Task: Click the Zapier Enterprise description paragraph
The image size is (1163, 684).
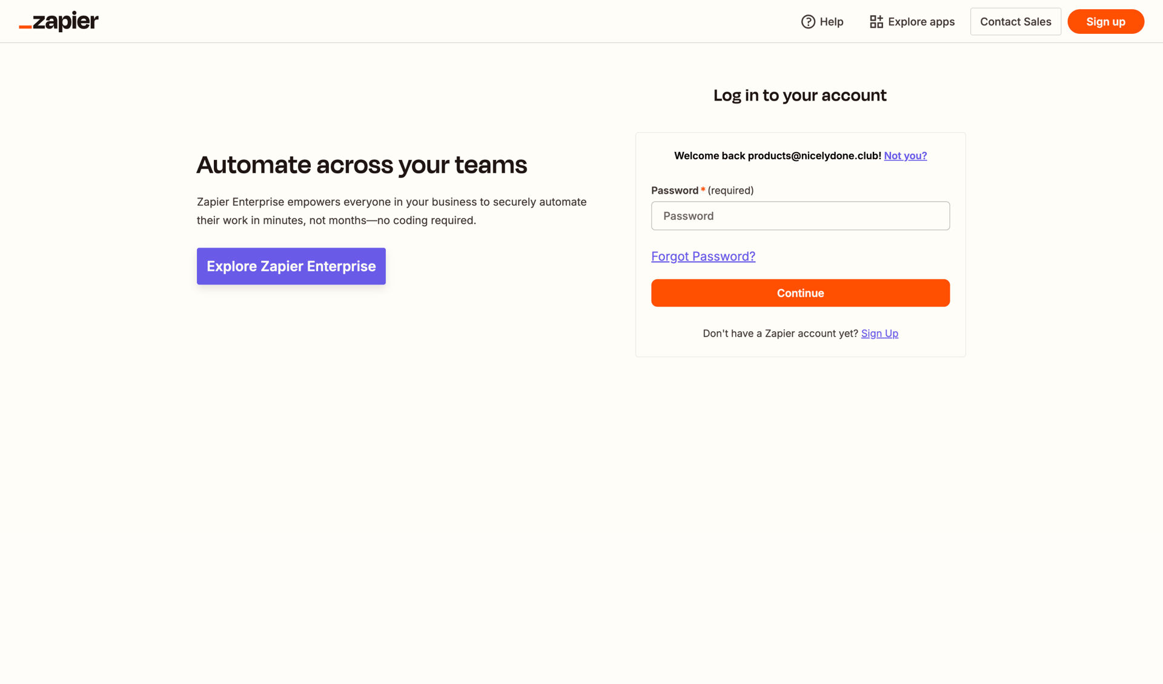Action: [x=391, y=211]
